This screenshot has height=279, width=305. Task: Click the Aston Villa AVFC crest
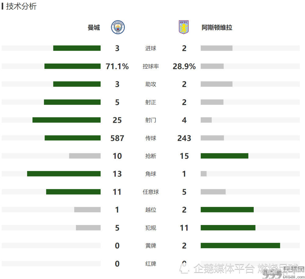click(184, 27)
